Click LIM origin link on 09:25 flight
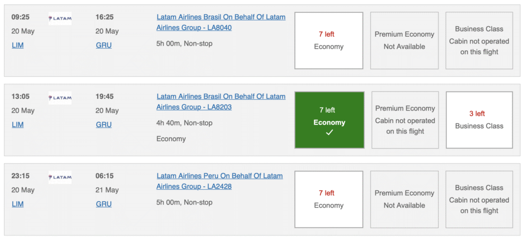The image size is (524, 240). click(17, 45)
